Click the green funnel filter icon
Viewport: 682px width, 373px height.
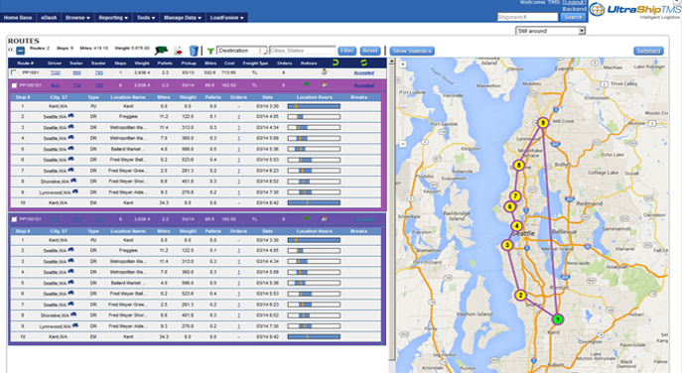pyautogui.click(x=210, y=52)
